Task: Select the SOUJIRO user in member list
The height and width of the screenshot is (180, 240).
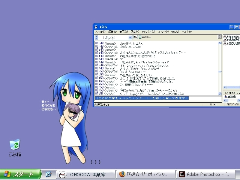Action: click(232, 43)
